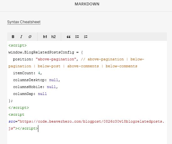The image size is (172, 144).
Task: Create a bulleted list
Action: click(x=77, y=36)
